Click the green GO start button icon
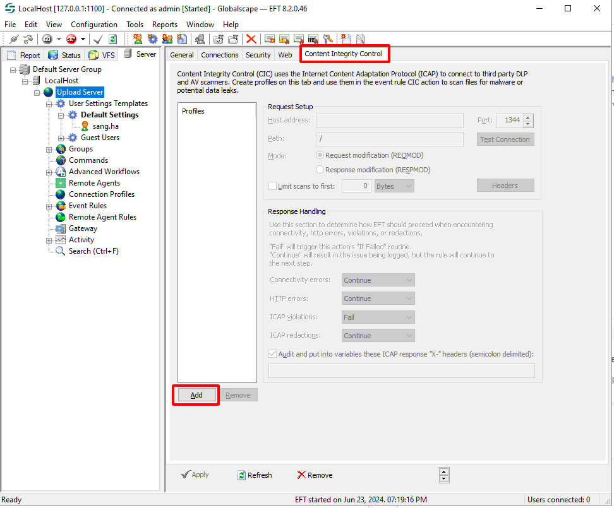Screen dimensions: 614x508 click(47, 39)
